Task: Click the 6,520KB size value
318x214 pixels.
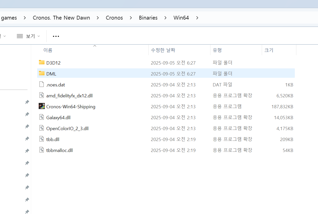Action: tap(285, 96)
